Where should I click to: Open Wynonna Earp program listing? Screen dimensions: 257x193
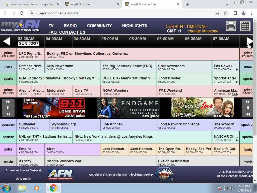coord(75,125)
